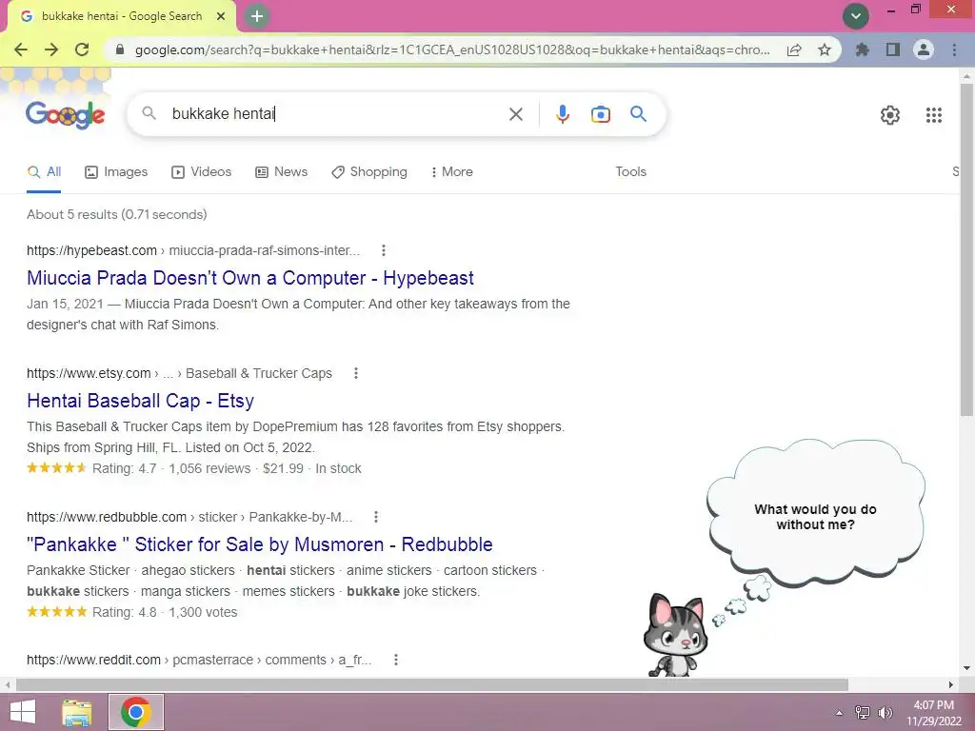The height and width of the screenshot is (731, 975).
Task: Open the Miuccia Prada Hypebeast result
Action: [x=250, y=278]
